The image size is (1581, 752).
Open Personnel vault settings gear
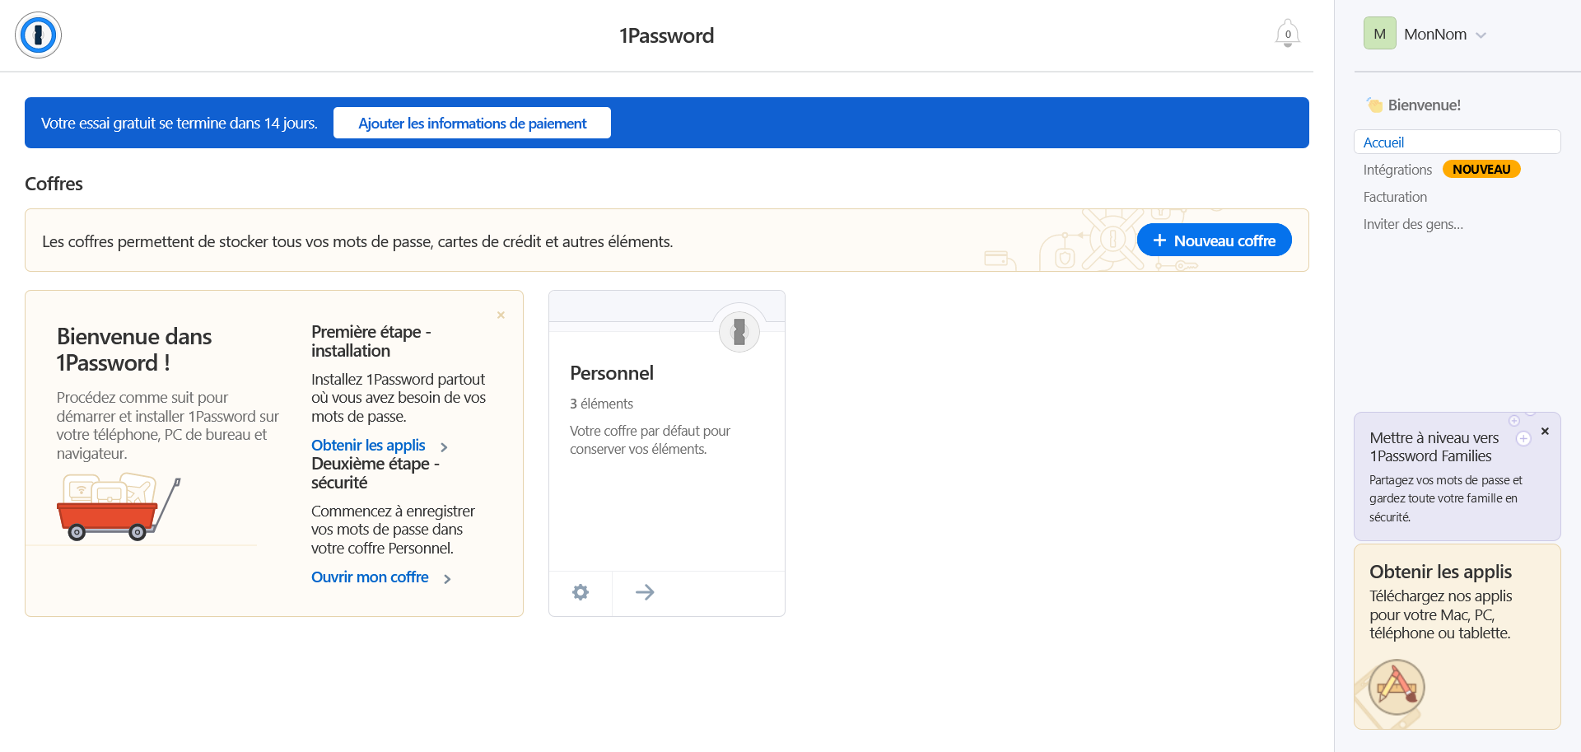[581, 592]
